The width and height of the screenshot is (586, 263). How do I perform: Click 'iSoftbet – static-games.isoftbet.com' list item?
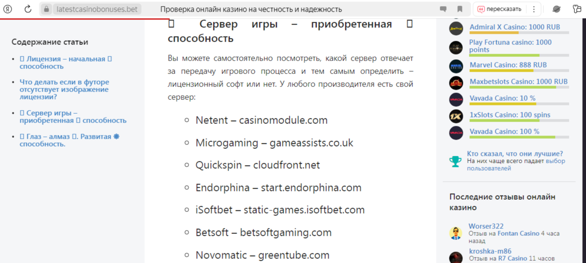(x=280, y=210)
